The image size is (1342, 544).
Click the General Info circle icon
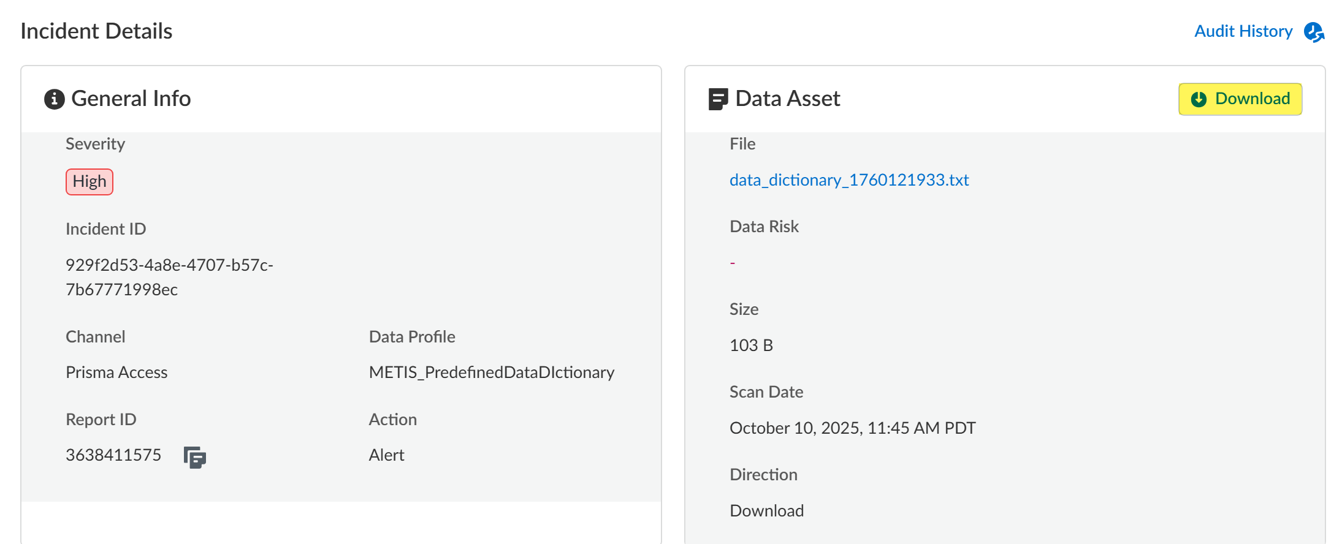pos(54,99)
